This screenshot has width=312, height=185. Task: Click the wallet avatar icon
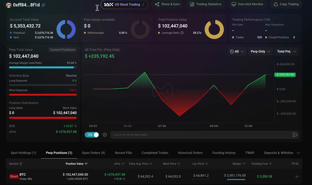(x=9, y=5)
